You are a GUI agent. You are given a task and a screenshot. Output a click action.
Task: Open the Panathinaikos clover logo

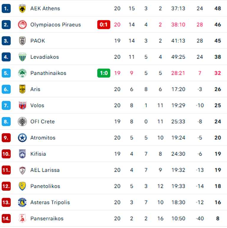pyautogui.click(x=22, y=73)
